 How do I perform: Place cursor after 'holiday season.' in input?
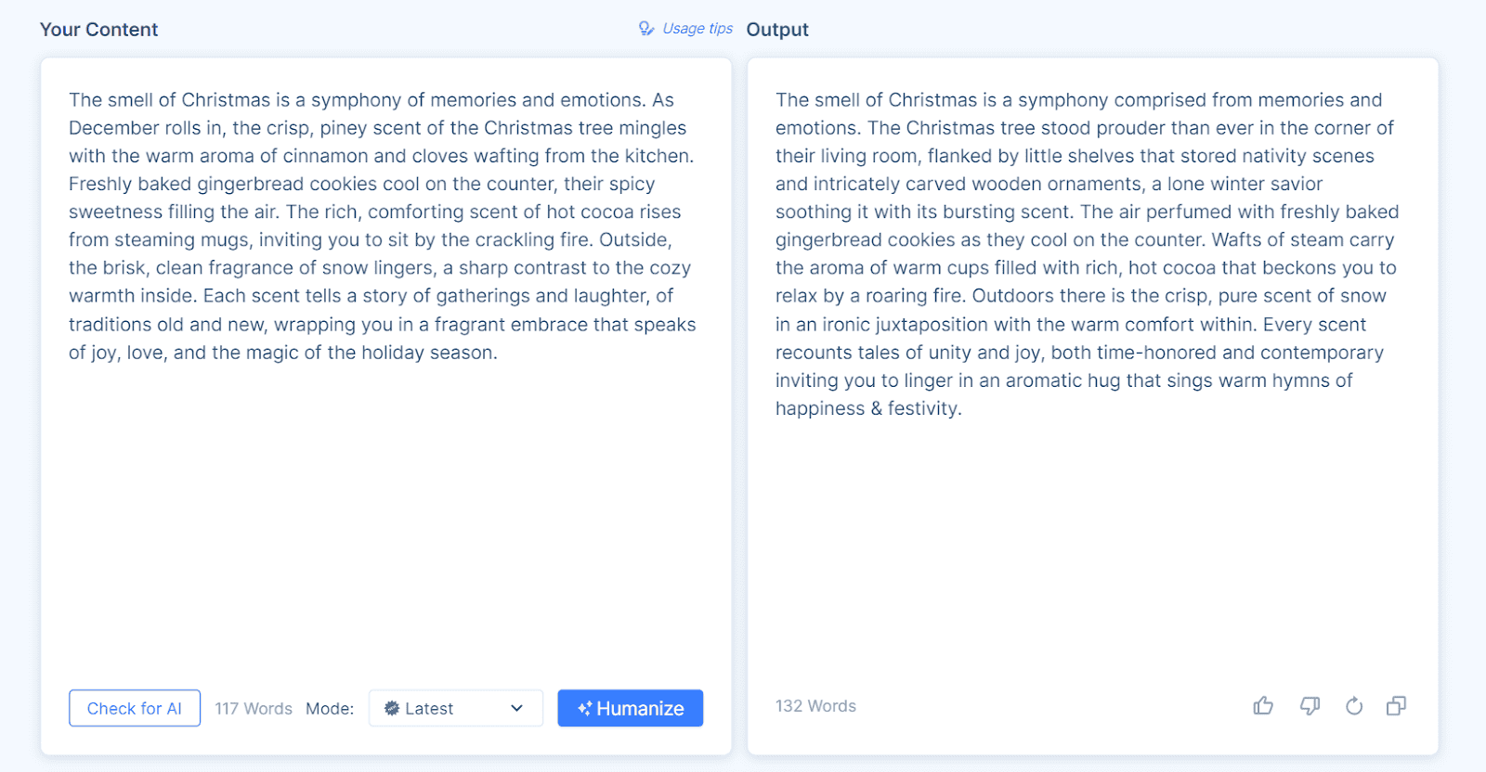click(x=500, y=353)
